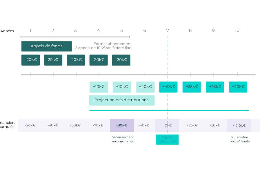
Task: Click the cumulative +25k€ cell in the bottom row
Action: (x=192, y=125)
